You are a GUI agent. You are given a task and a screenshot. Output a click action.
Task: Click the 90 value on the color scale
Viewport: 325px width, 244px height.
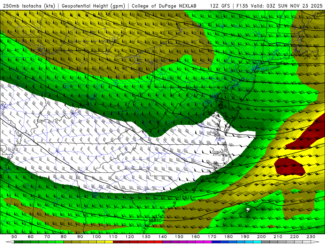pyautogui.click(x=80, y=237)
